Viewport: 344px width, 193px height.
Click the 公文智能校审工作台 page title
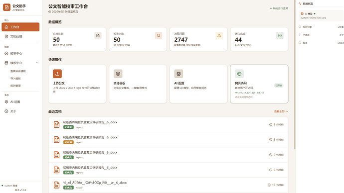point(68,6)
